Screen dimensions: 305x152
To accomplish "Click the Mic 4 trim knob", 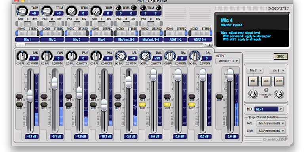I will coord(96,11).
